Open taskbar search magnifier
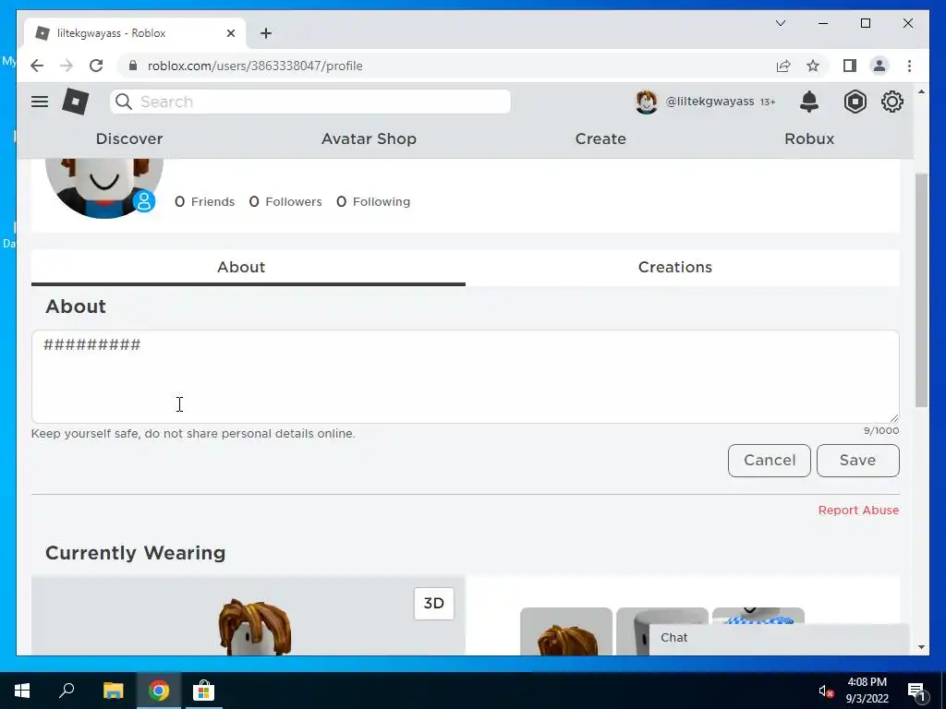The height and width of the screenshot is (709, 946). click(67, 690)
